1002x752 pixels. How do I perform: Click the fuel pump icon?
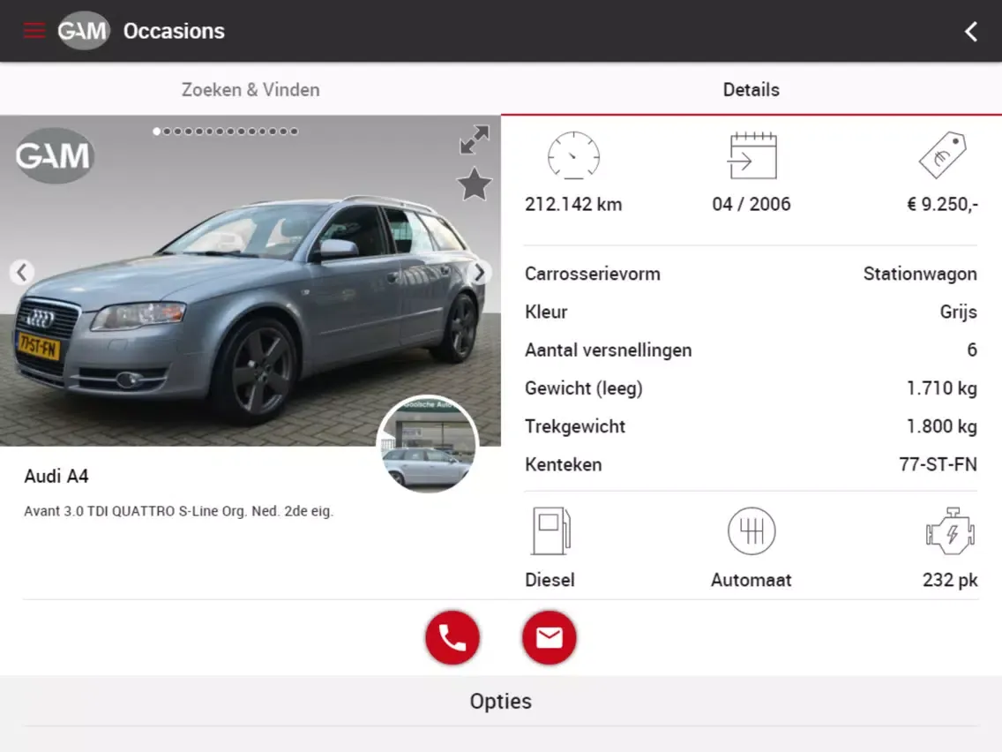[x=550, y=530]
